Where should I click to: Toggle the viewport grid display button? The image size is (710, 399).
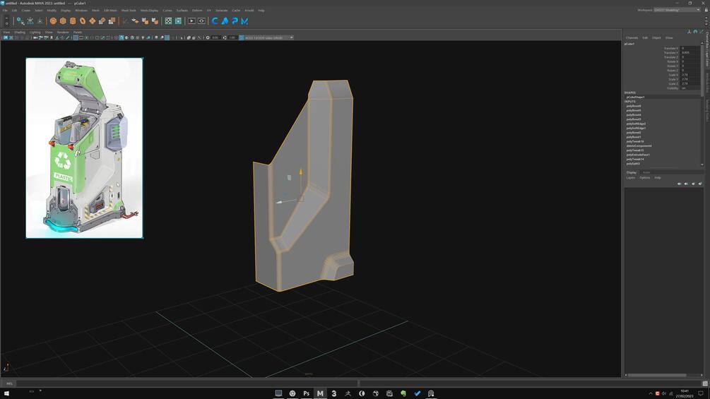click(x=76, y=37)
